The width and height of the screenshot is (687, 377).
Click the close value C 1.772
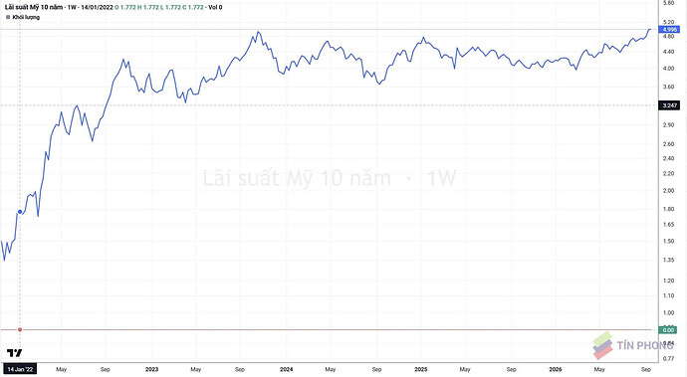pyautogui.click(x=193, y=7)
